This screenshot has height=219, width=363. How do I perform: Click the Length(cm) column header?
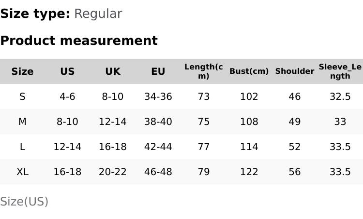click(204, 71)
